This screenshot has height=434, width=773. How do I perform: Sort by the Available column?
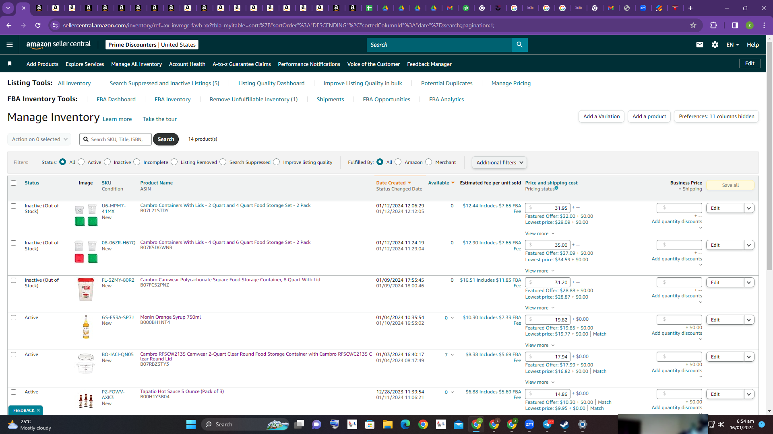click(441, 183)
